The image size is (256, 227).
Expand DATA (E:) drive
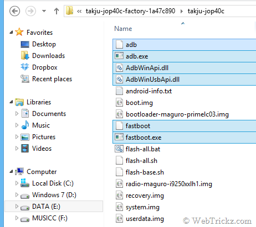tap(17, 207)
